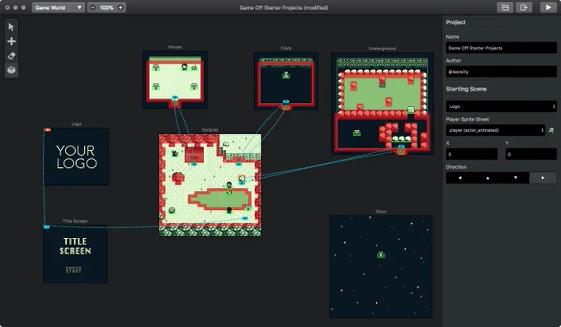Click the start marker on Logo scene
561x327 pixels.
[48, 129]
